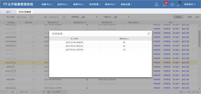Expand the 处理方式 dropdown

tap(121, 17)
